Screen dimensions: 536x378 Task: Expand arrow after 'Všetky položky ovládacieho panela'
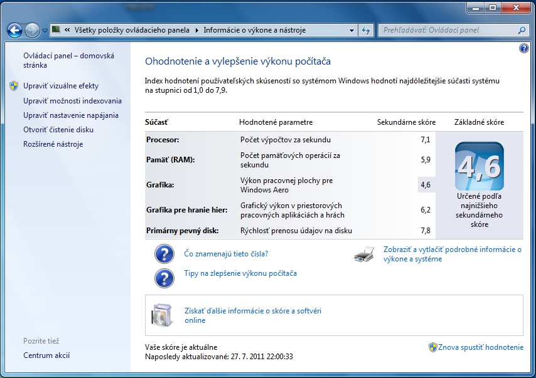click(197, 30)
